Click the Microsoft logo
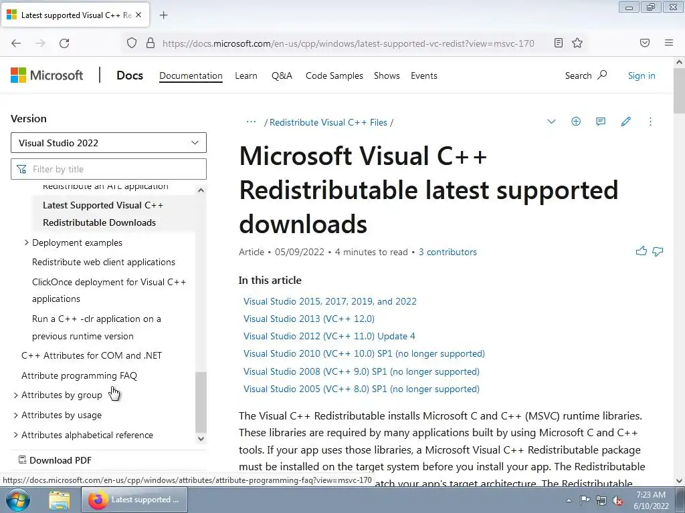 click(47, 75)
